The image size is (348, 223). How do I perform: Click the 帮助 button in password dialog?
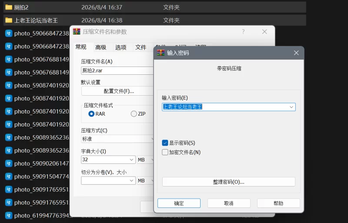pos(278,203)
